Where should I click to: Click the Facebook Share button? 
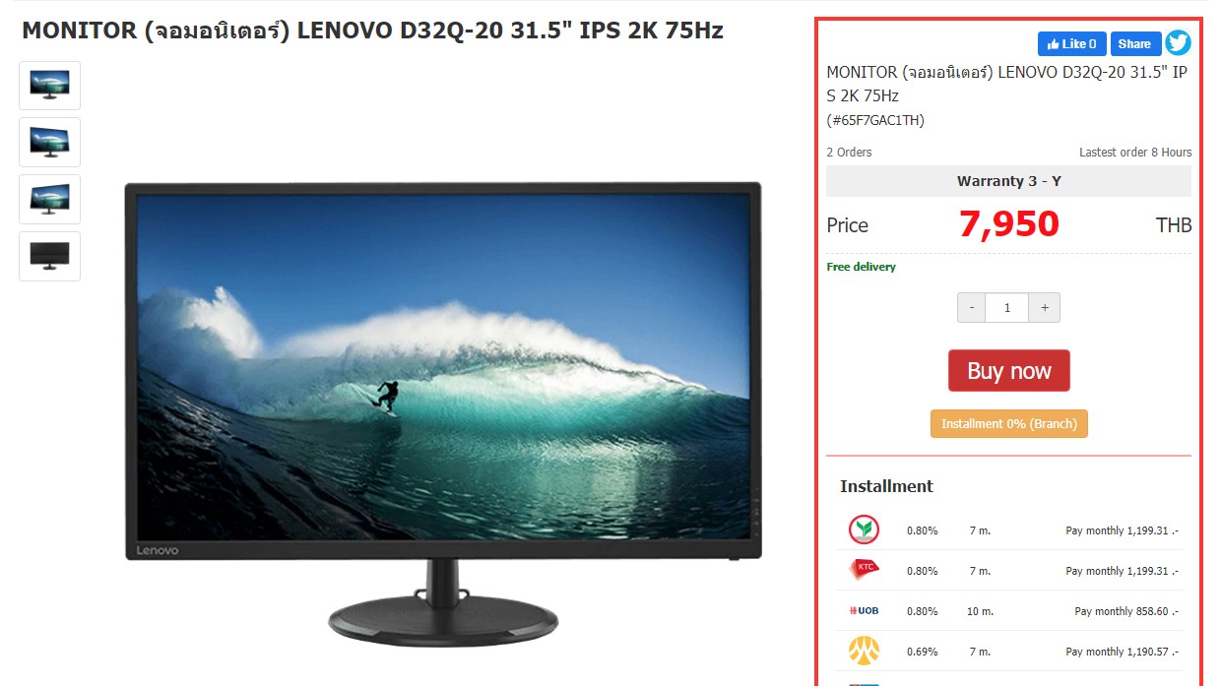[x=1135, y=44]
